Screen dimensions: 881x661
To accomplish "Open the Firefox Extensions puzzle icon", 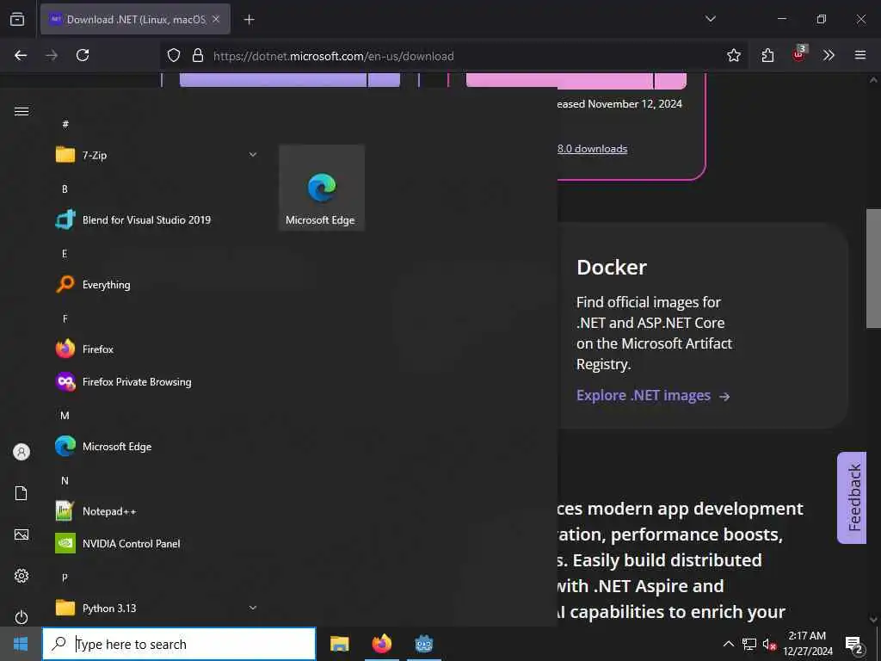I will (x=767, y=55).
